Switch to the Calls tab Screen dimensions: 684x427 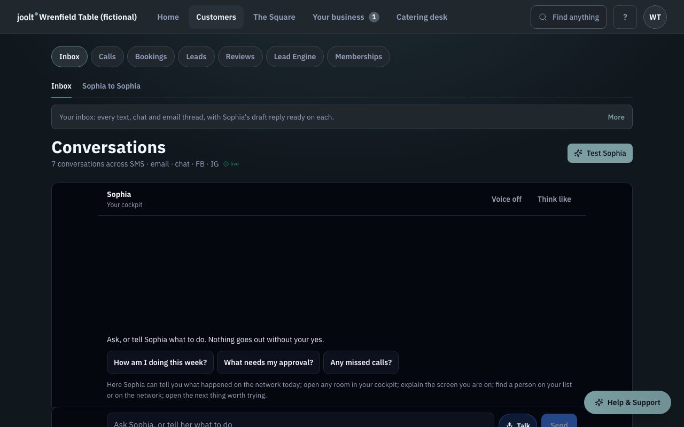[107, 57]
